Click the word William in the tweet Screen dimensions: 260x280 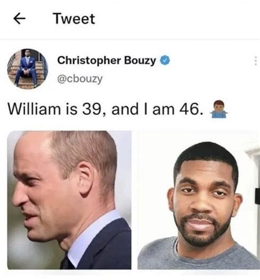[34, 109]
